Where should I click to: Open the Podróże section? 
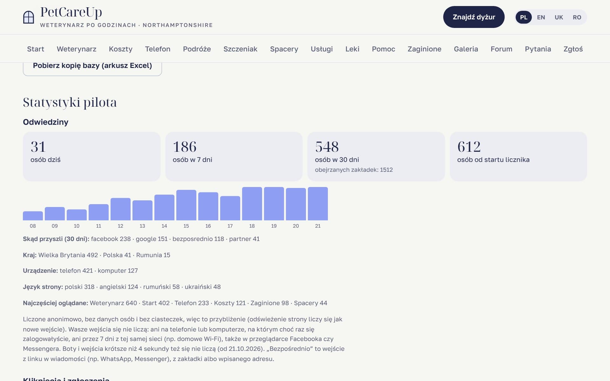point(197,49)
